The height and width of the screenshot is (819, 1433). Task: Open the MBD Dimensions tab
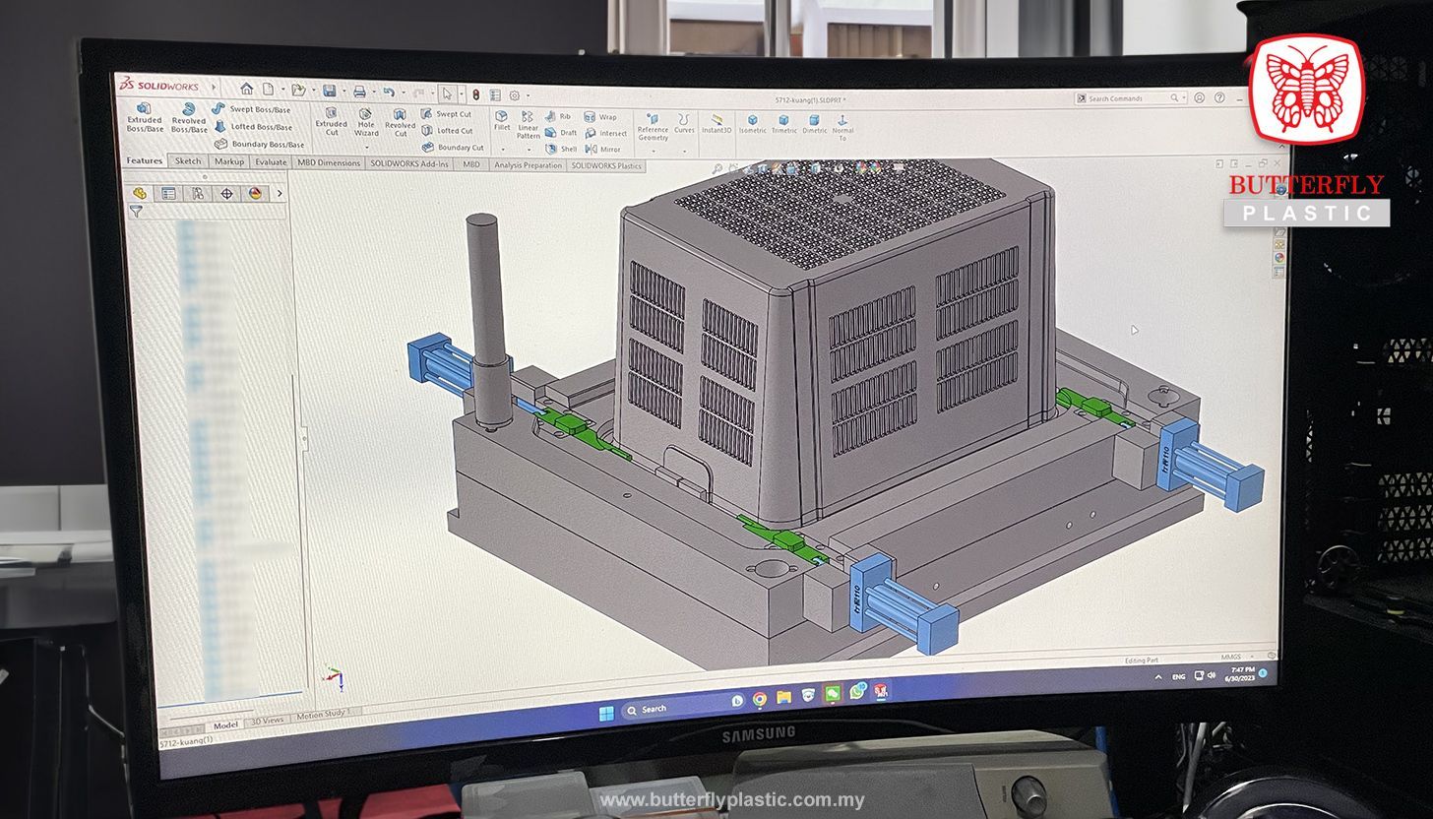point(329,162)
